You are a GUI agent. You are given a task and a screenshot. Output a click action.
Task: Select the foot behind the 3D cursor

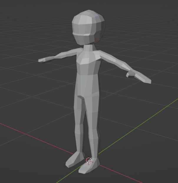click(x=75, y=159)
